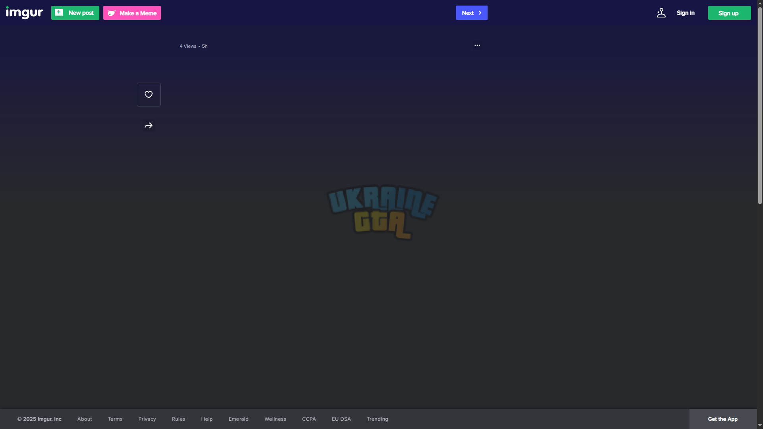Click the Sign up button
This screenshot has width=763, height=429.
coord(730,13)
